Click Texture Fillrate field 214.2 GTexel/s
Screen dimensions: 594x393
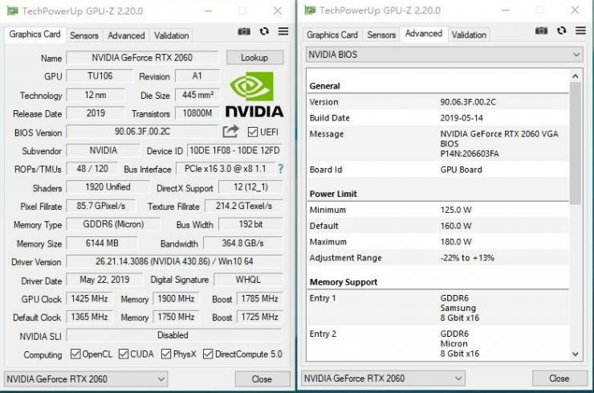pos(244,206)
